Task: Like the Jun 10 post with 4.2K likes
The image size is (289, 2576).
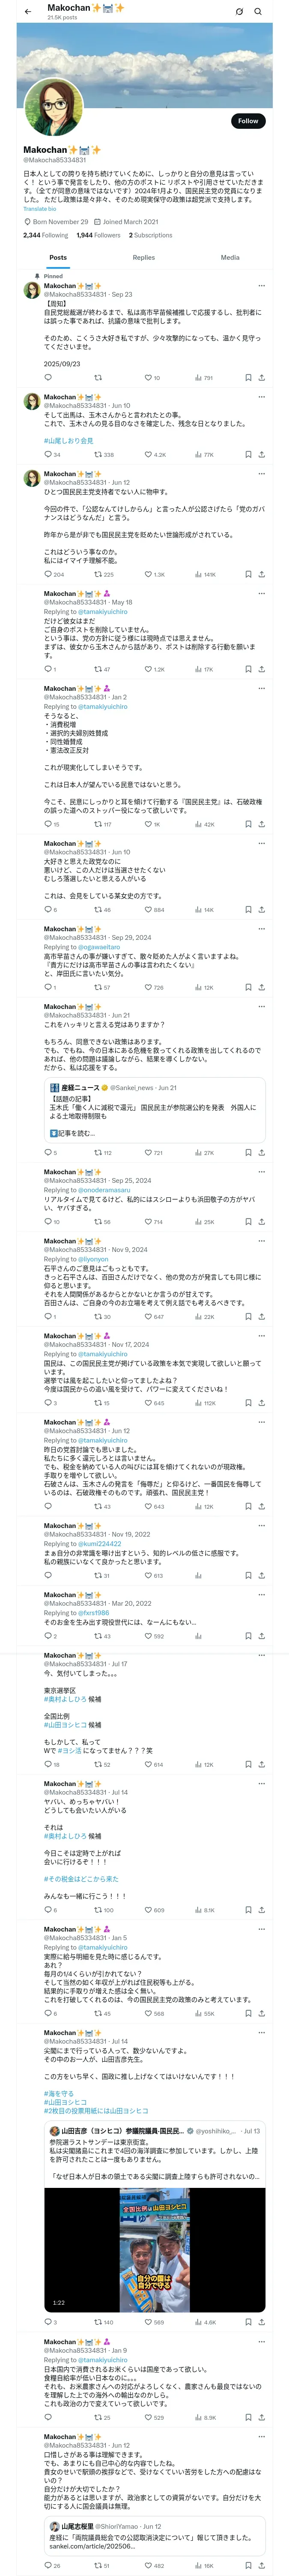Action: click(155, 454)
